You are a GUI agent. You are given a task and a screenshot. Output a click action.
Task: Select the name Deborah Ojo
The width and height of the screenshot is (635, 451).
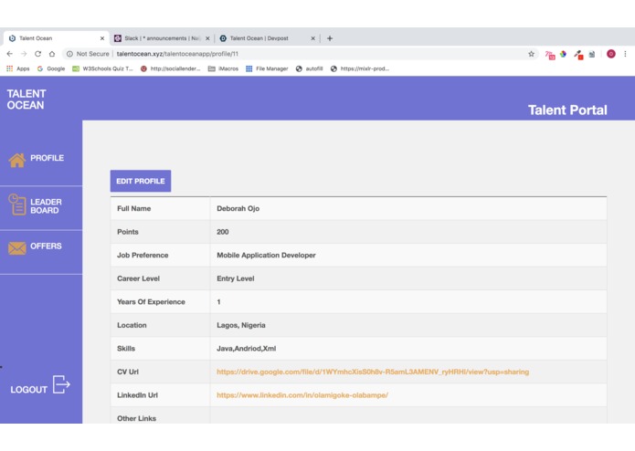coord(238,209)
